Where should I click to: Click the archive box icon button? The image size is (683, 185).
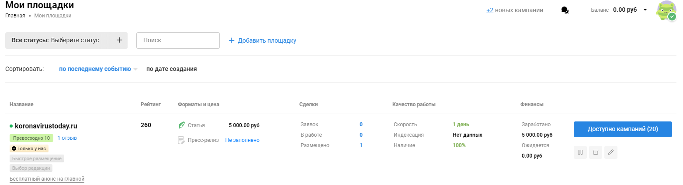point(595,152)
